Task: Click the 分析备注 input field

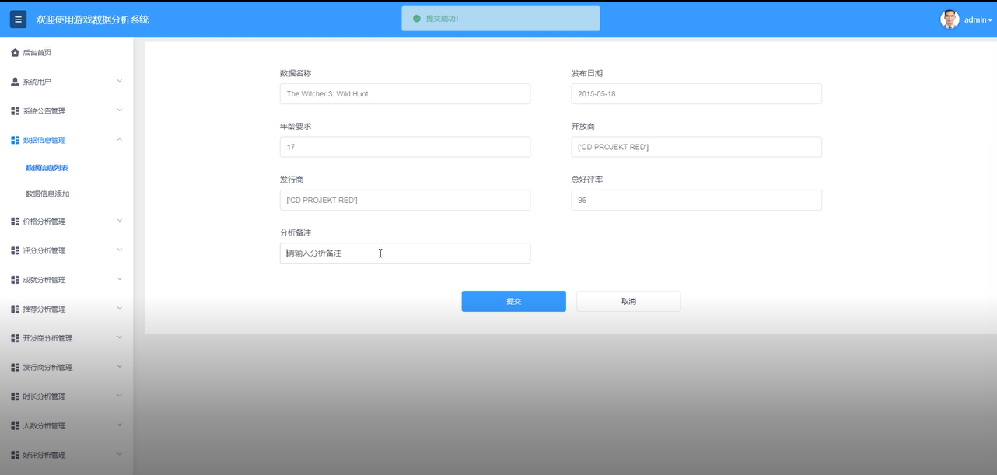Action: (x=404, y=253)
